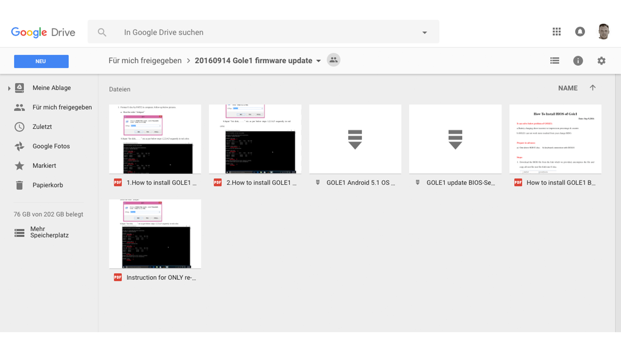The height and width of the screenshot is (349, 621).
Task: Click the Für mich freigegeben people icon
Action: [19, 107]
